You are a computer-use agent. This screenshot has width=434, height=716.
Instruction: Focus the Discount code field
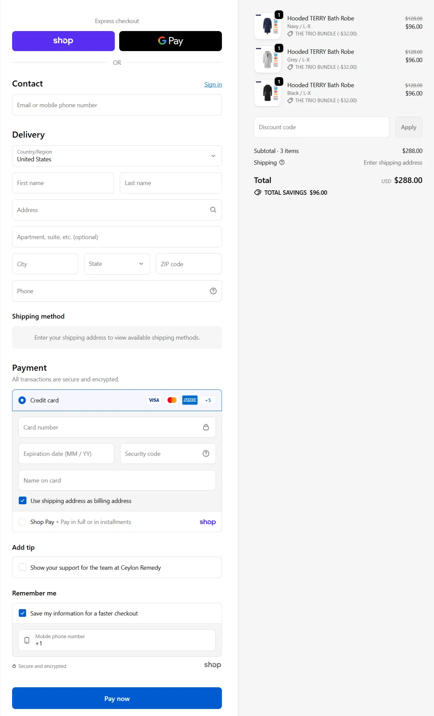322,127
